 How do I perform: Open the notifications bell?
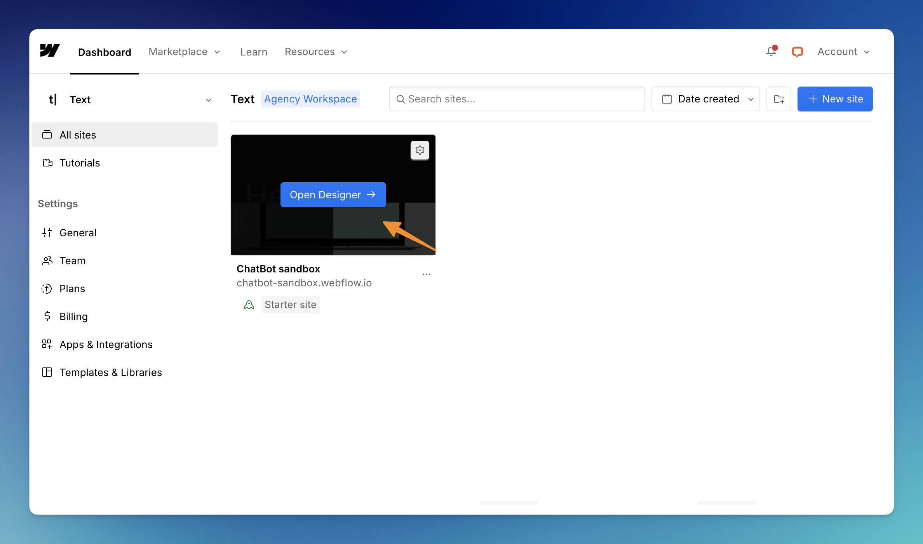click(771, 52)
